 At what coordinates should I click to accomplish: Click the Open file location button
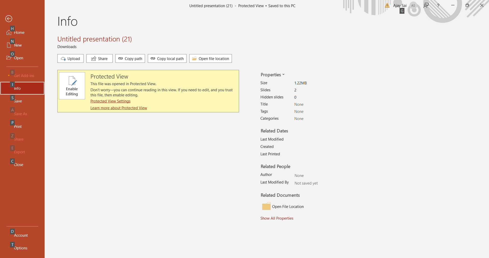pyautogui.click(x=210, y=58)
